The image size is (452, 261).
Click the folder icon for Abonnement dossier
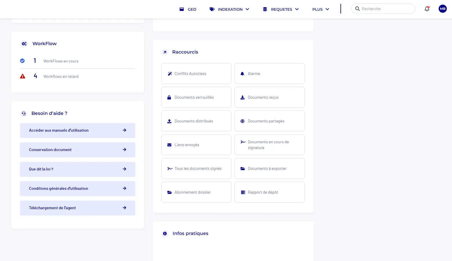tap(169, 192)
